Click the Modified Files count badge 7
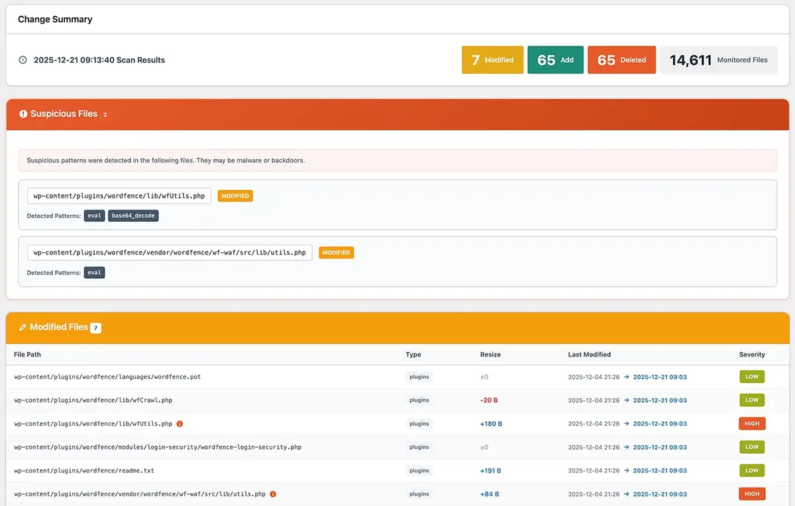795x506 pixels. click(95, 328)
